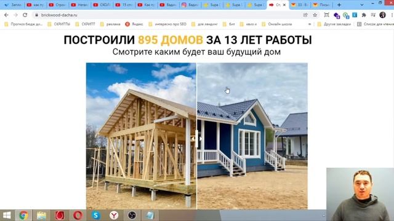This screenshot has width=394, height=221.
Task: Open the 'Другие закладки' folder
Action: [x=334, y=24]
